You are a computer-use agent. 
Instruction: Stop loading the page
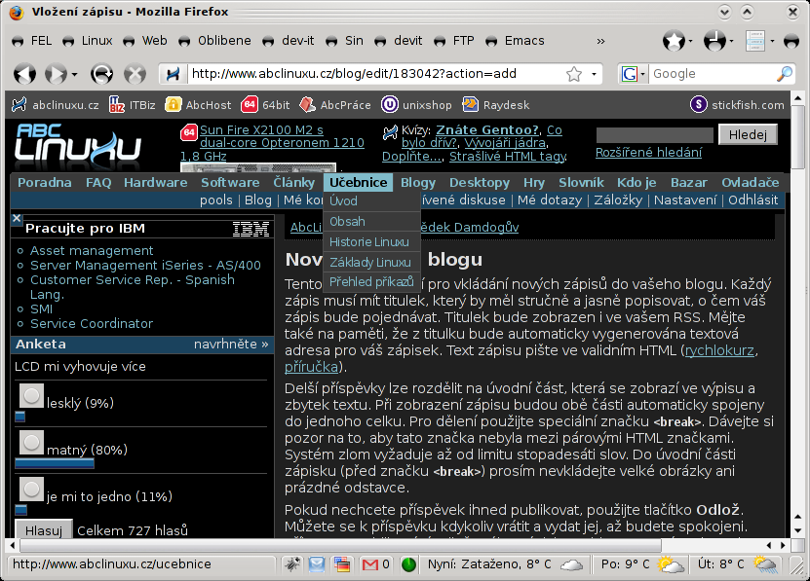point(135,74)
